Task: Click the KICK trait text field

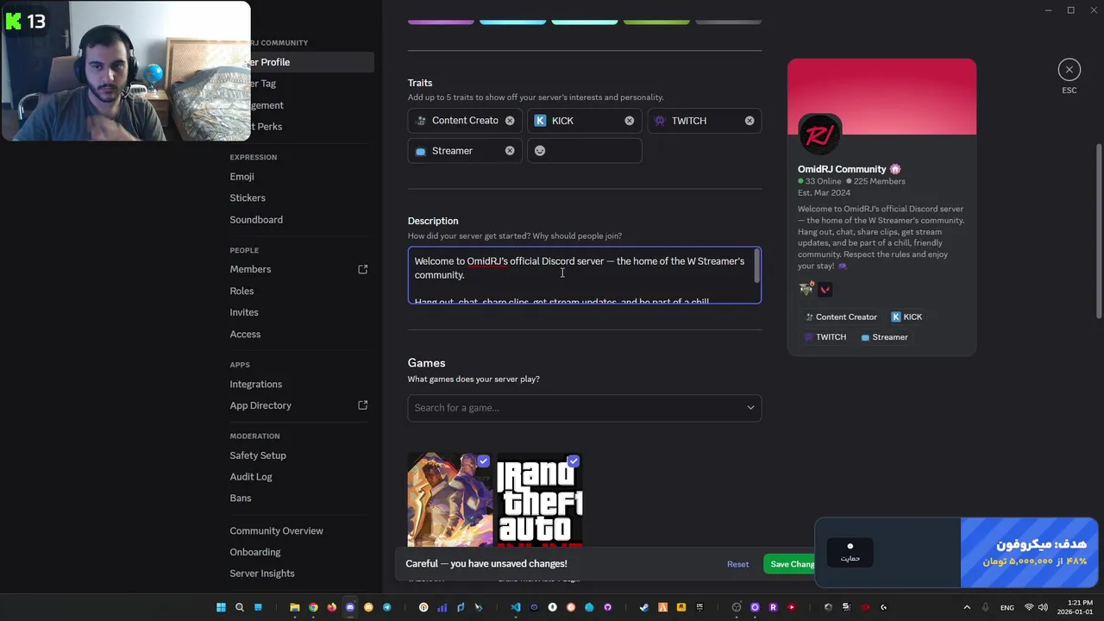Action: tap(585, 121)
